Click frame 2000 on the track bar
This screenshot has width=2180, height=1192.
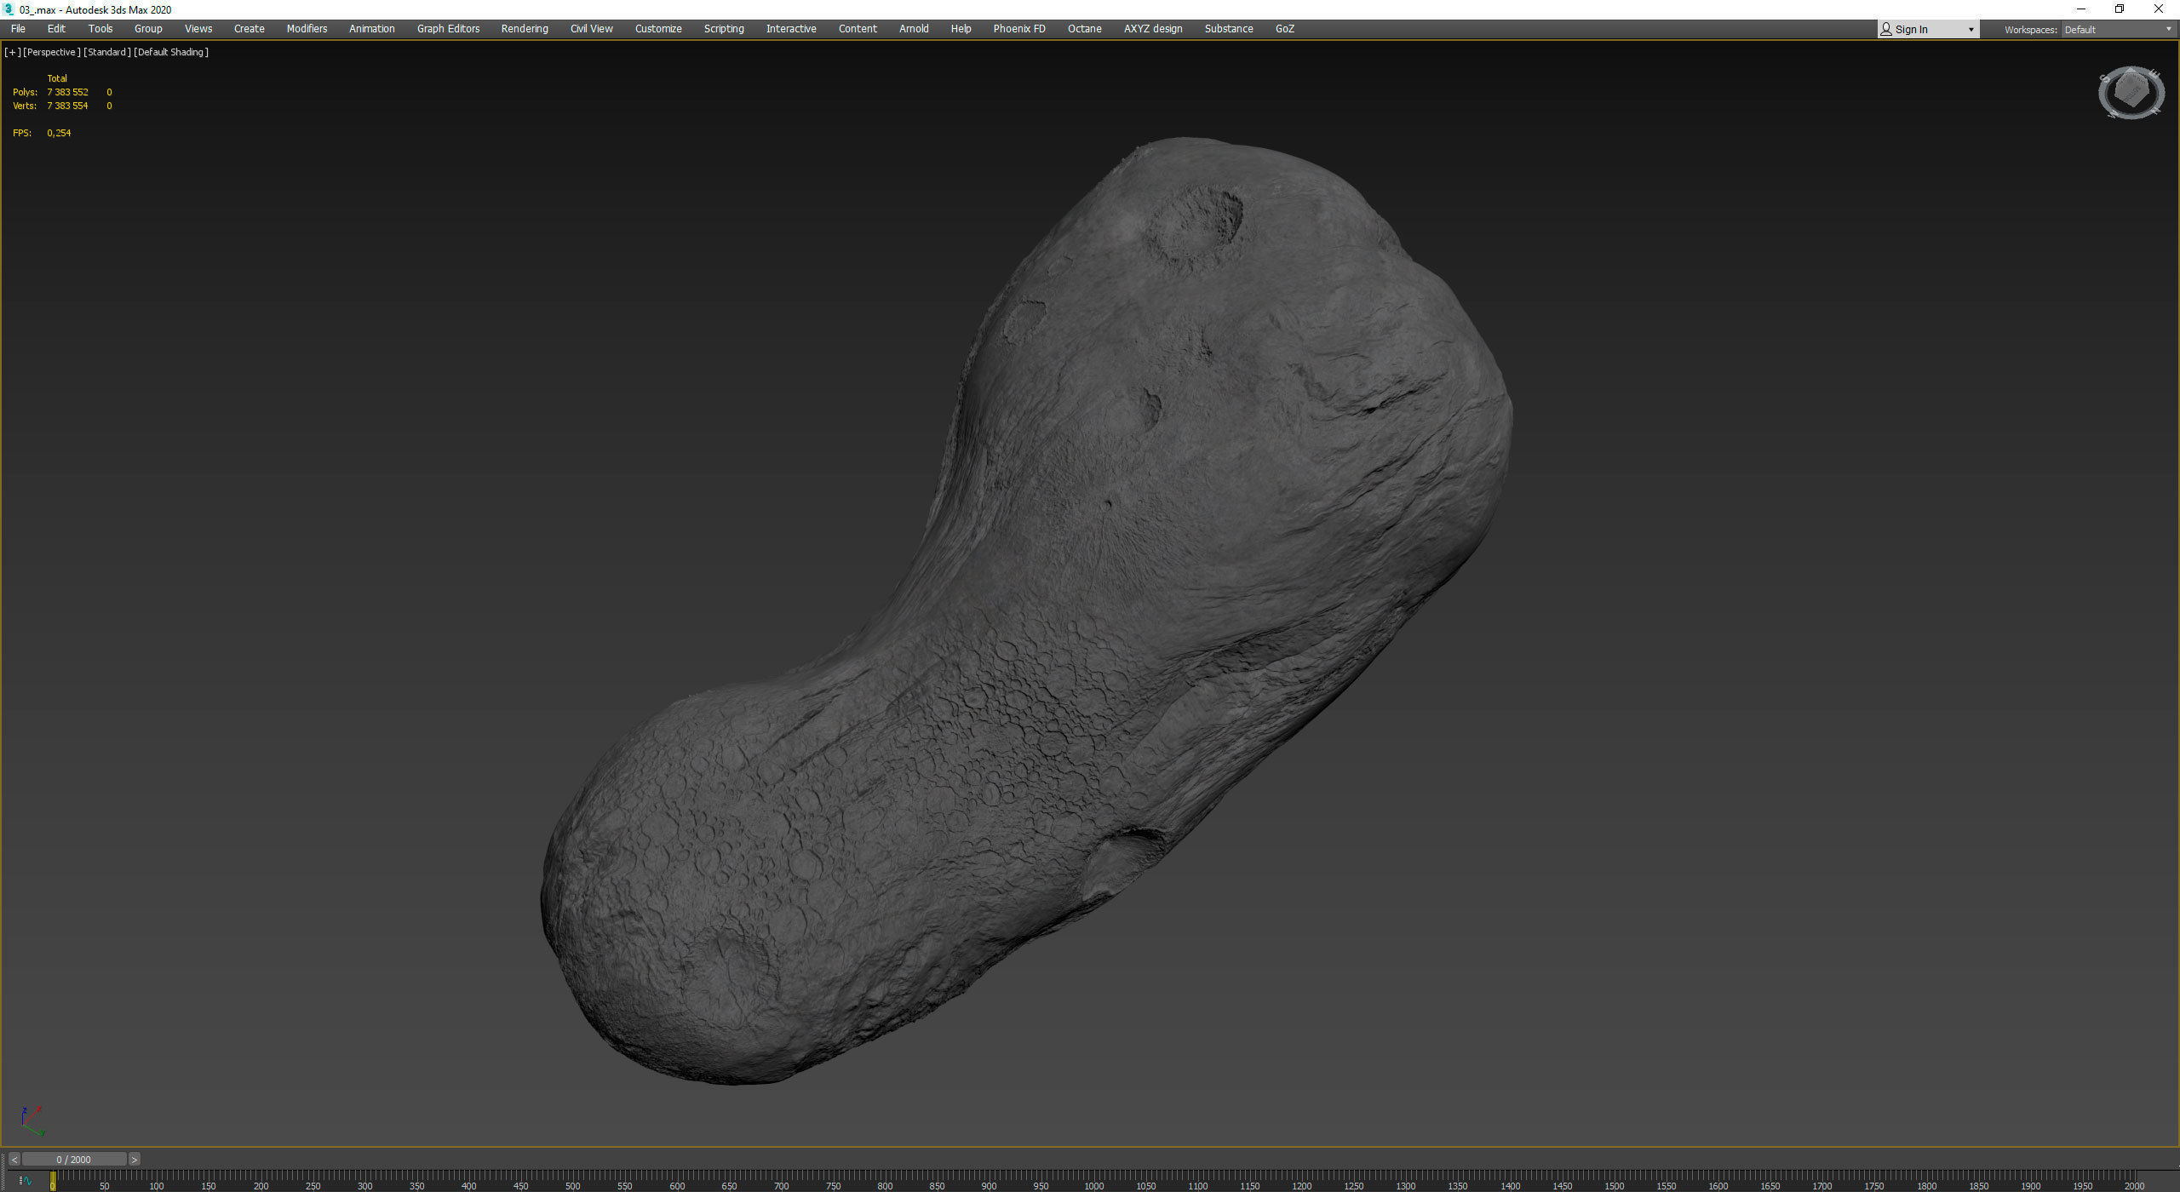[2135, 1185]
